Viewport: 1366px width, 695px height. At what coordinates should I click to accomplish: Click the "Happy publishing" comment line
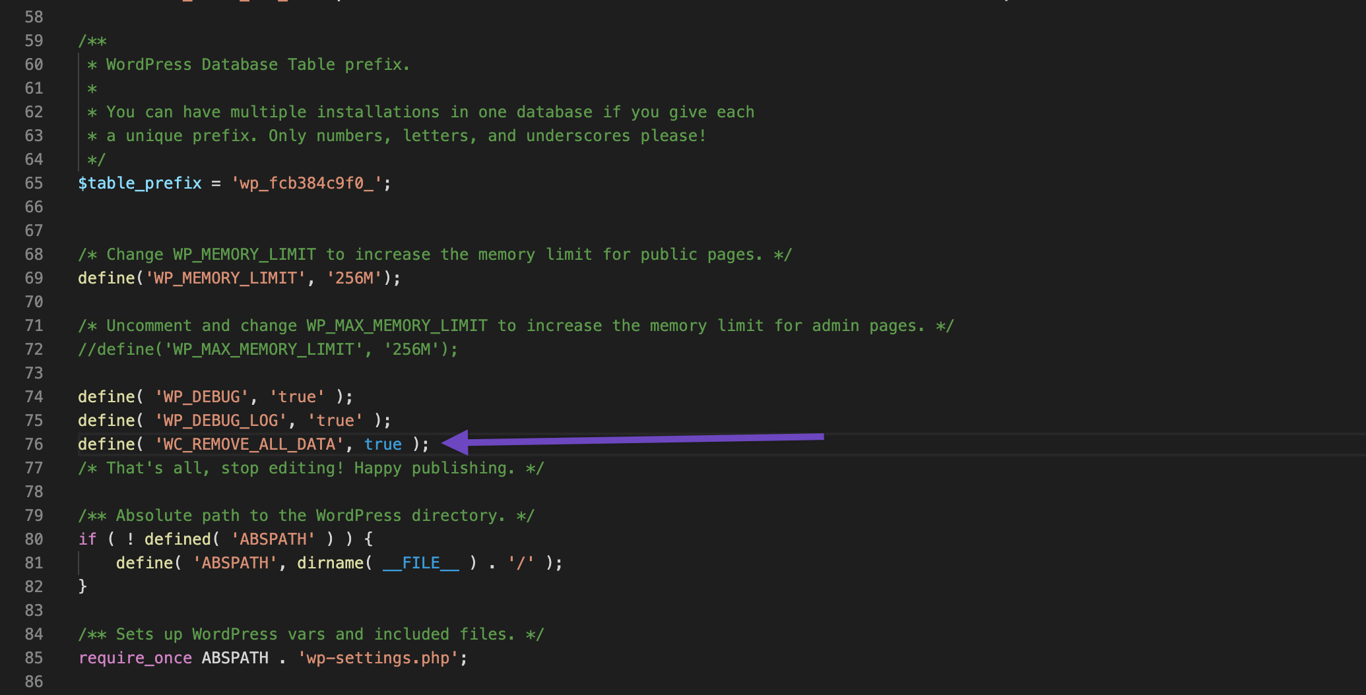(x=311, y=468)
